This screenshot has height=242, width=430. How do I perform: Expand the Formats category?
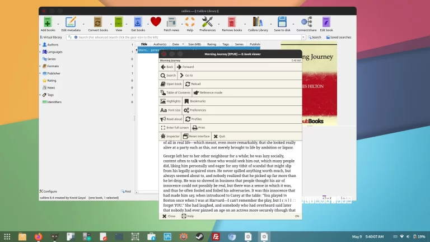click(x=40, y=66)
